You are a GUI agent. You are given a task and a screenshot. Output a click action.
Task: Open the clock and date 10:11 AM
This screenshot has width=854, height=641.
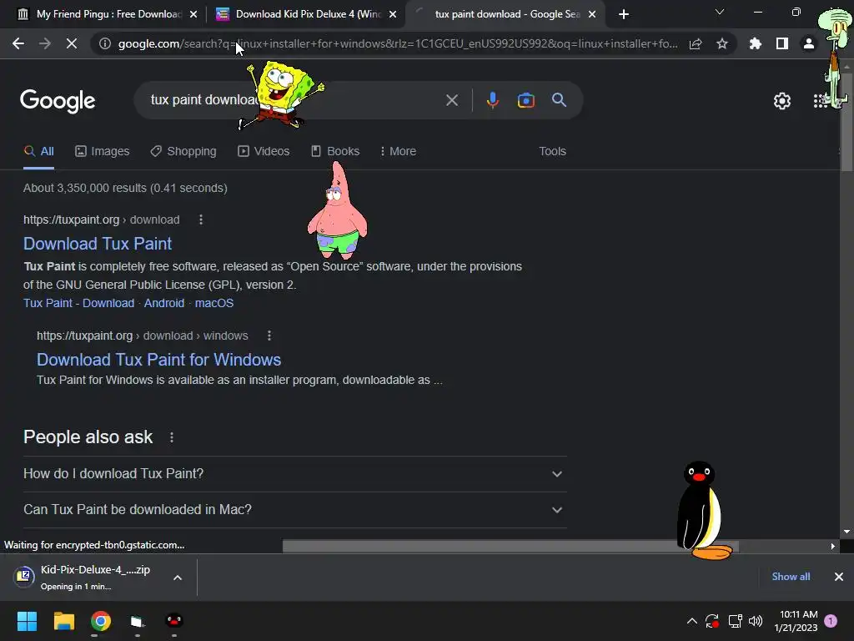tap(796, 621)
